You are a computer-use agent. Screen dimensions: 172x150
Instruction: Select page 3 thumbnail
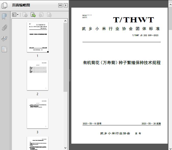point(37,113)
